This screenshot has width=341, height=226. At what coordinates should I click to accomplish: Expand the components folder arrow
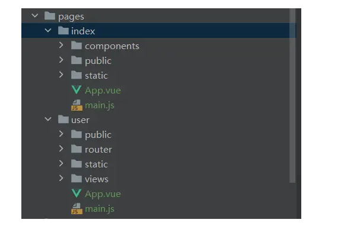coord(61,45)
